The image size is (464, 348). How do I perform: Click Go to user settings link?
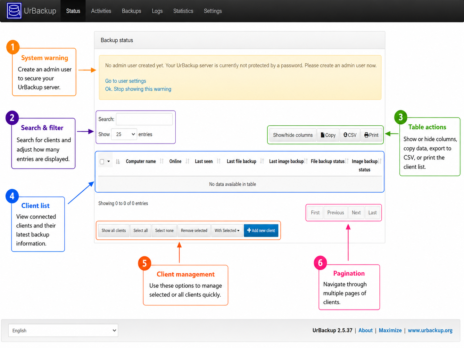click(x=126, y=81)
